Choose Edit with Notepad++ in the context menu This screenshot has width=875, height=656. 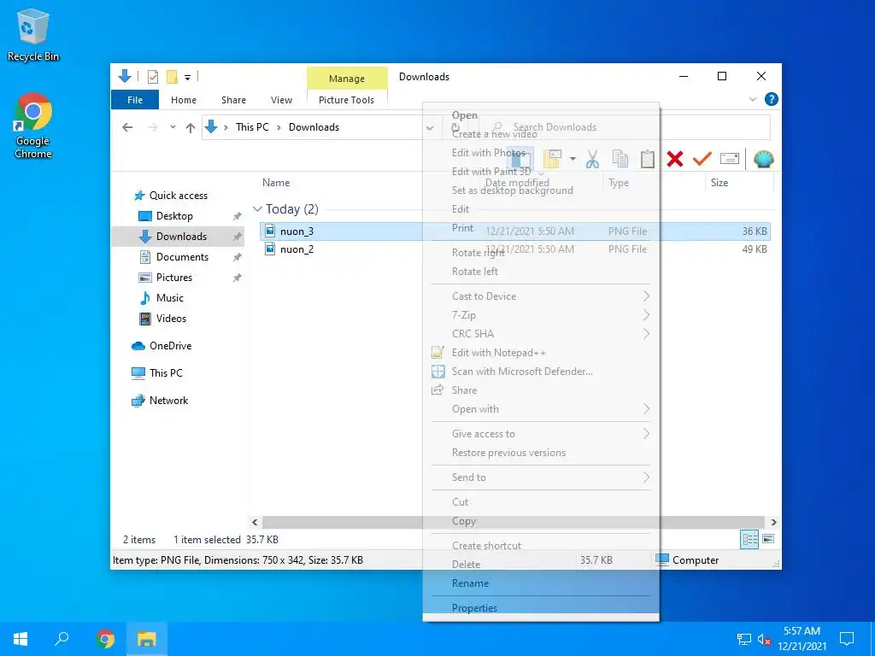(541, 353)
